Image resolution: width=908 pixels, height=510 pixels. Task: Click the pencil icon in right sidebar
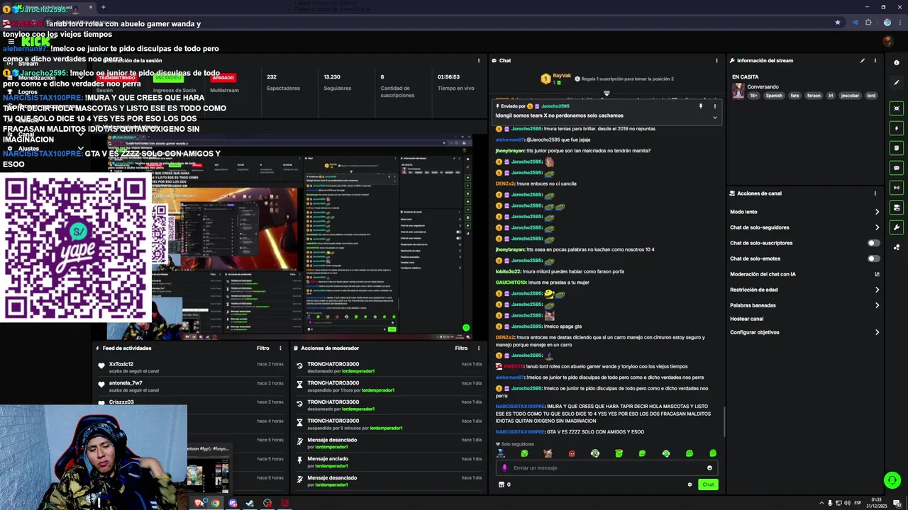897,82
